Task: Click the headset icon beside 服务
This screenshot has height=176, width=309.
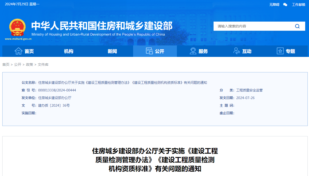Action: (x=193, y=51)
